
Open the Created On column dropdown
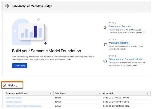(x=148, y=93)
